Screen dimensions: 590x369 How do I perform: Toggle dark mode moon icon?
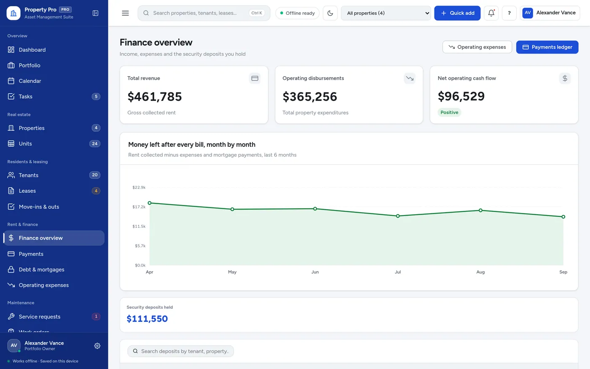[x=330, y=13]
